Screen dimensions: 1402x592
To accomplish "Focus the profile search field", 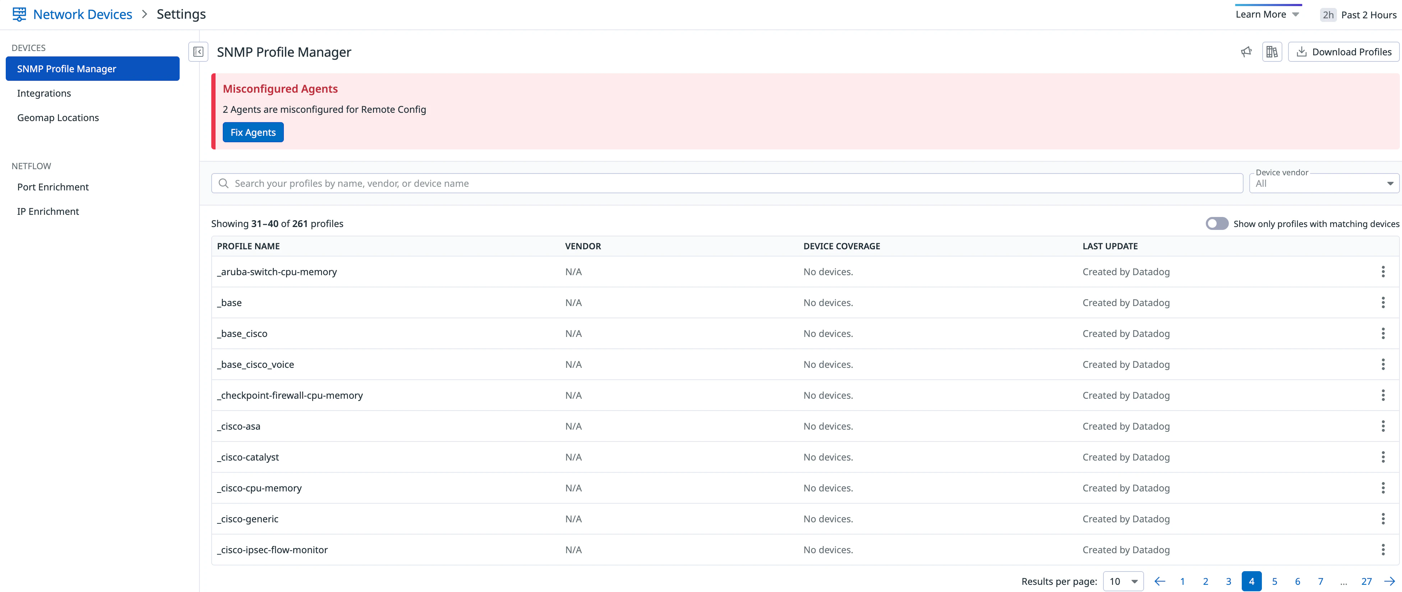I will (x=729, y=183).
